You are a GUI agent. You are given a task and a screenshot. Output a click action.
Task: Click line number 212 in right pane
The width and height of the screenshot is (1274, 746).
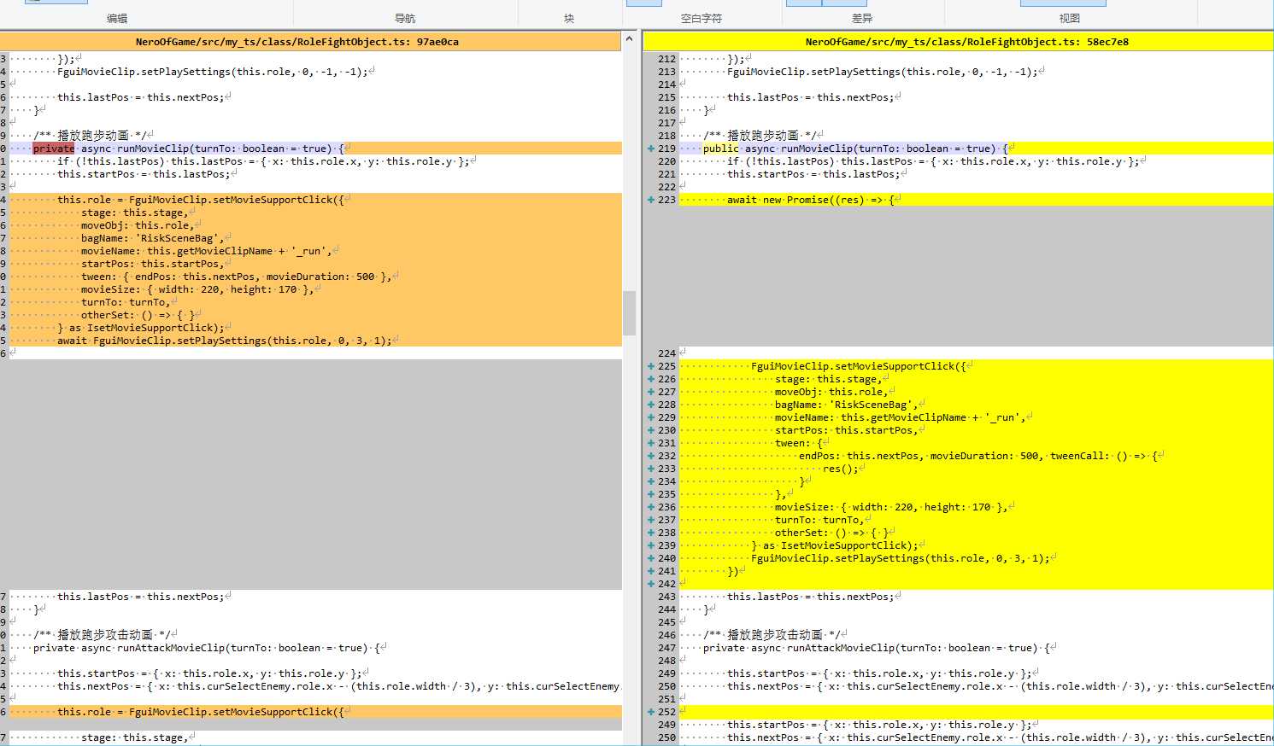click(666, 59)
